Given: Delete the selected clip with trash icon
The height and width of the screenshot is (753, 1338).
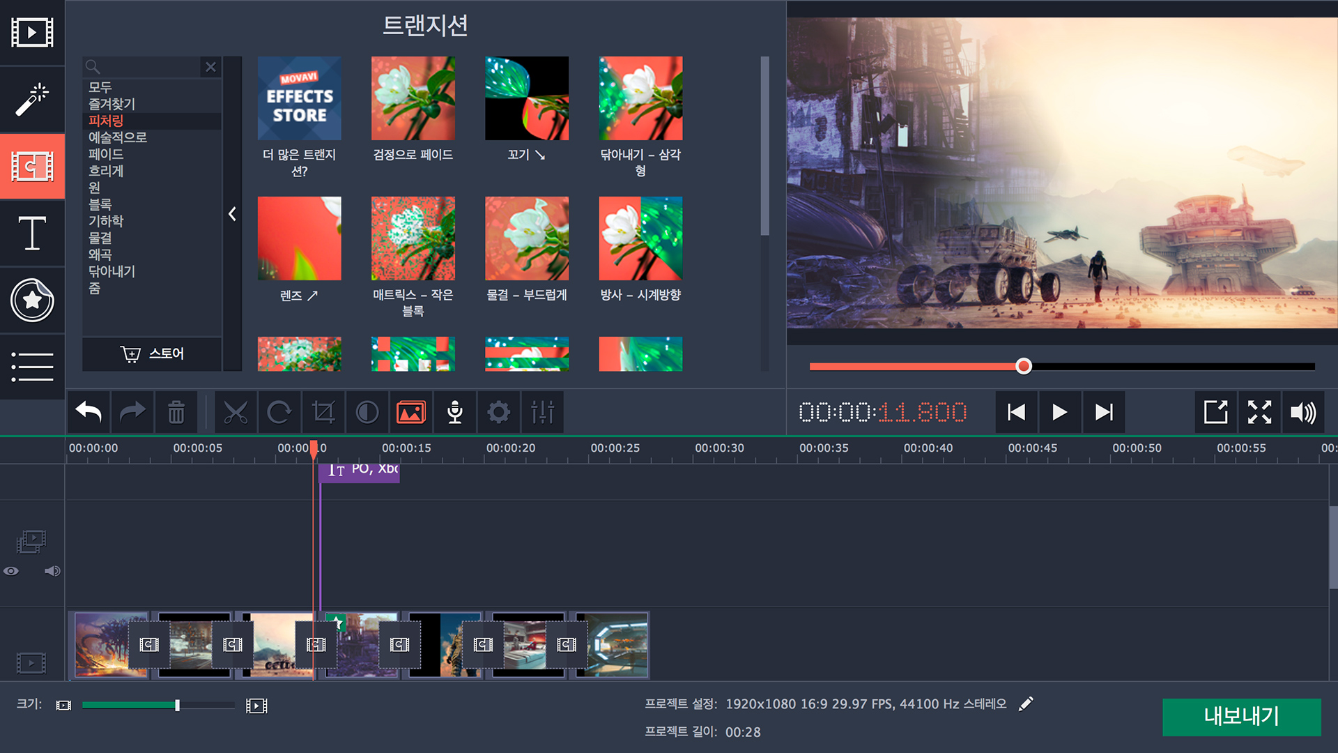Looking at the screenshot, I should 176,413.
